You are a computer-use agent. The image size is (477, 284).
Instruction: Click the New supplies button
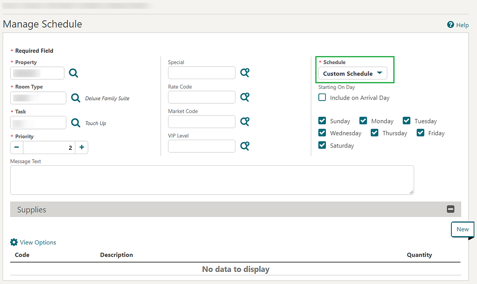(462, 229)
